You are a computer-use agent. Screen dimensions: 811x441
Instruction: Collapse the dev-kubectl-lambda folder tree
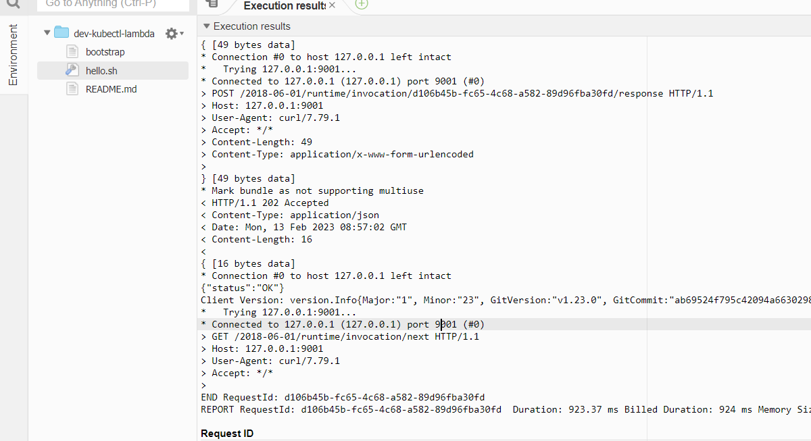47,33
